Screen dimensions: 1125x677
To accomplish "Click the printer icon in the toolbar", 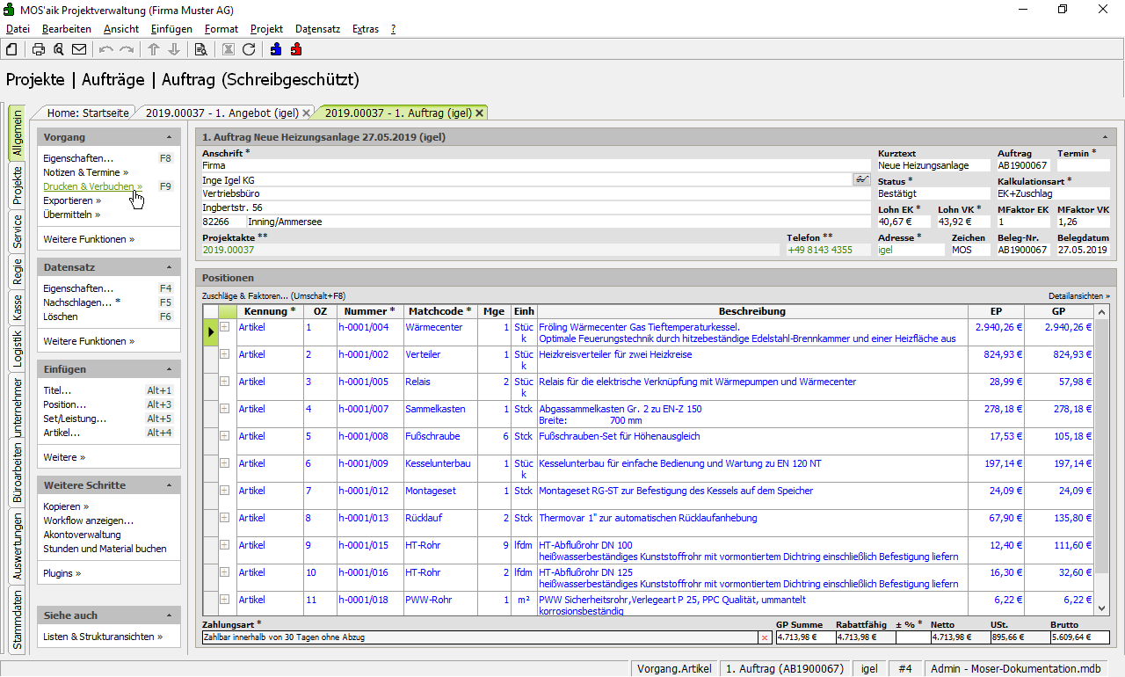I will pos(39,49).
